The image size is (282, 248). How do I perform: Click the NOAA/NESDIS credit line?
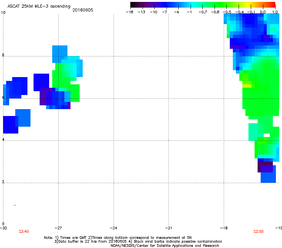[x=165, y=246]
